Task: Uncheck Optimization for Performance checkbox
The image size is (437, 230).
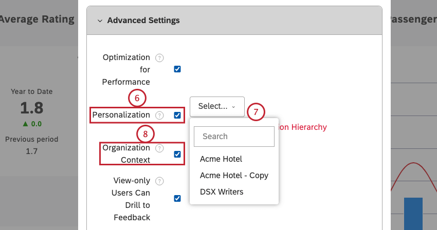Action: [177, 69]
